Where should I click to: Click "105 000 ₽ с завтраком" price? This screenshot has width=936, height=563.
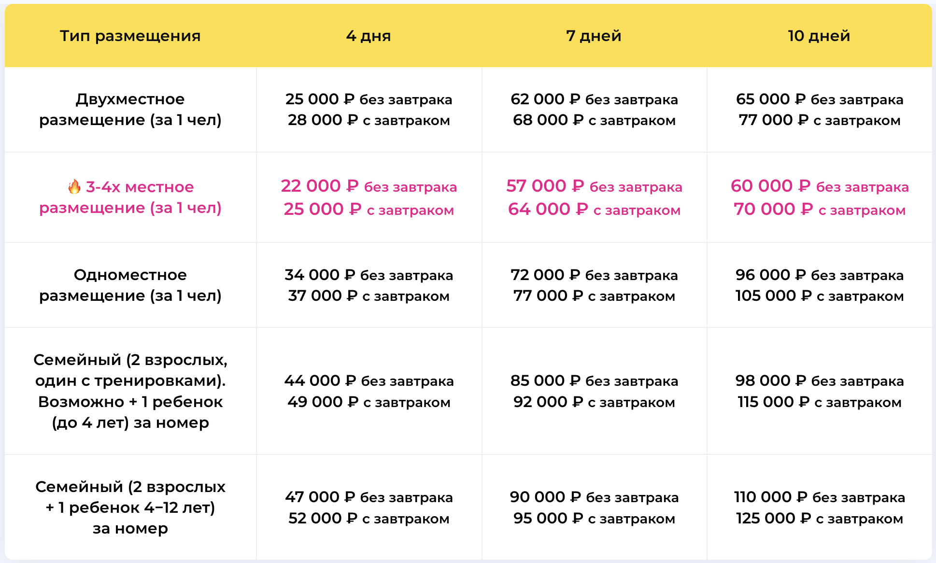coord(819,296)
